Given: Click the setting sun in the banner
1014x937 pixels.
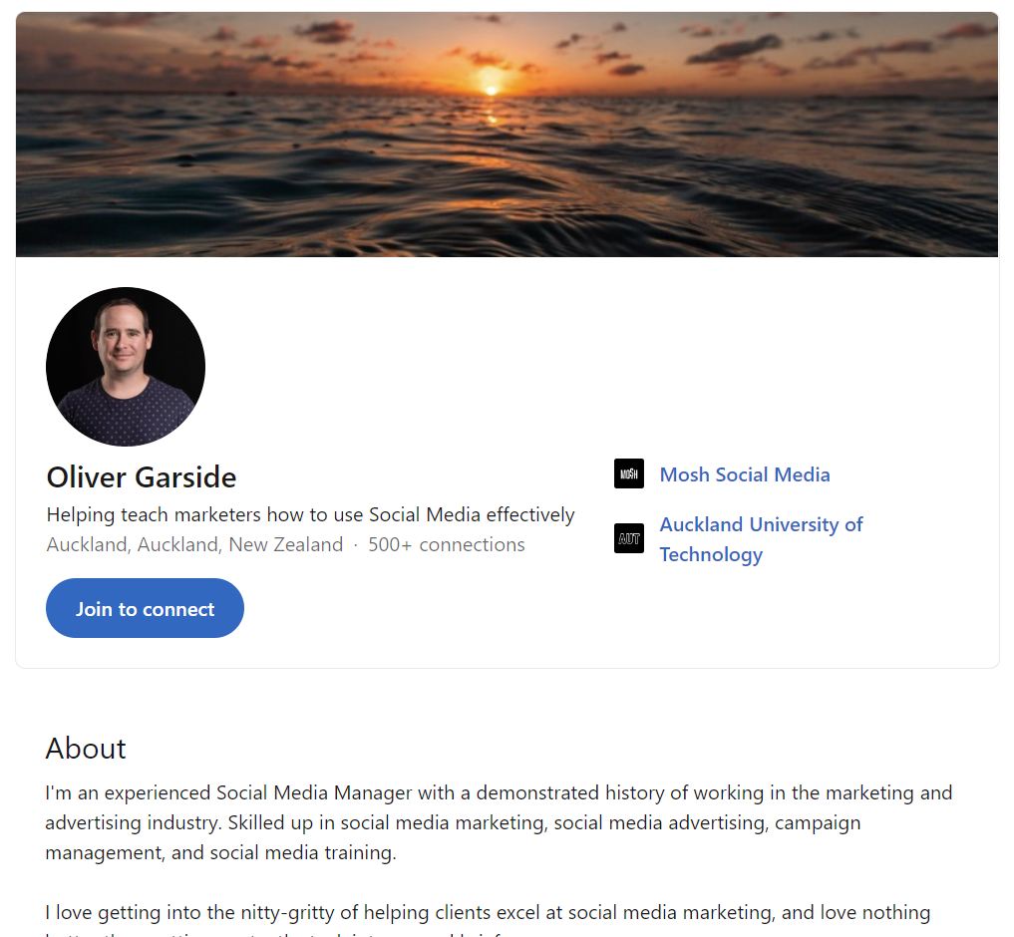Looking at the screenshot, I should [x=492, y=90].
